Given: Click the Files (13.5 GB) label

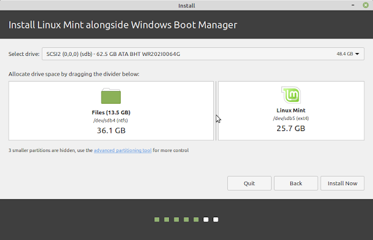Looking at the screenshot, I should 111,112.
